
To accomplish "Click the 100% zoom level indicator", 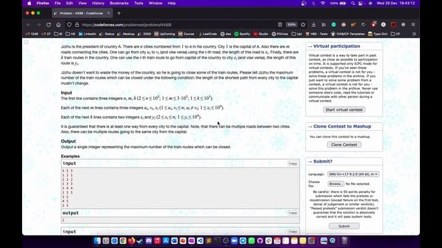I will 291,25.
